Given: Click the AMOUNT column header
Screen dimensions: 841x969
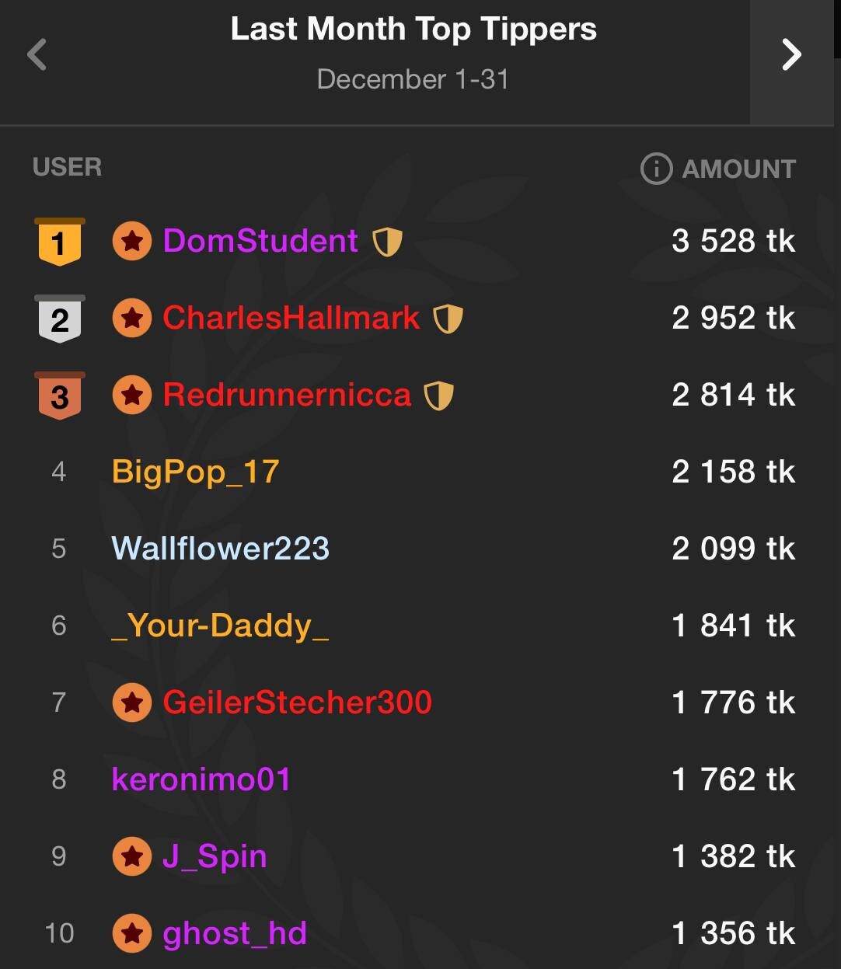Looking at the screenshot, I should (738, 169).
